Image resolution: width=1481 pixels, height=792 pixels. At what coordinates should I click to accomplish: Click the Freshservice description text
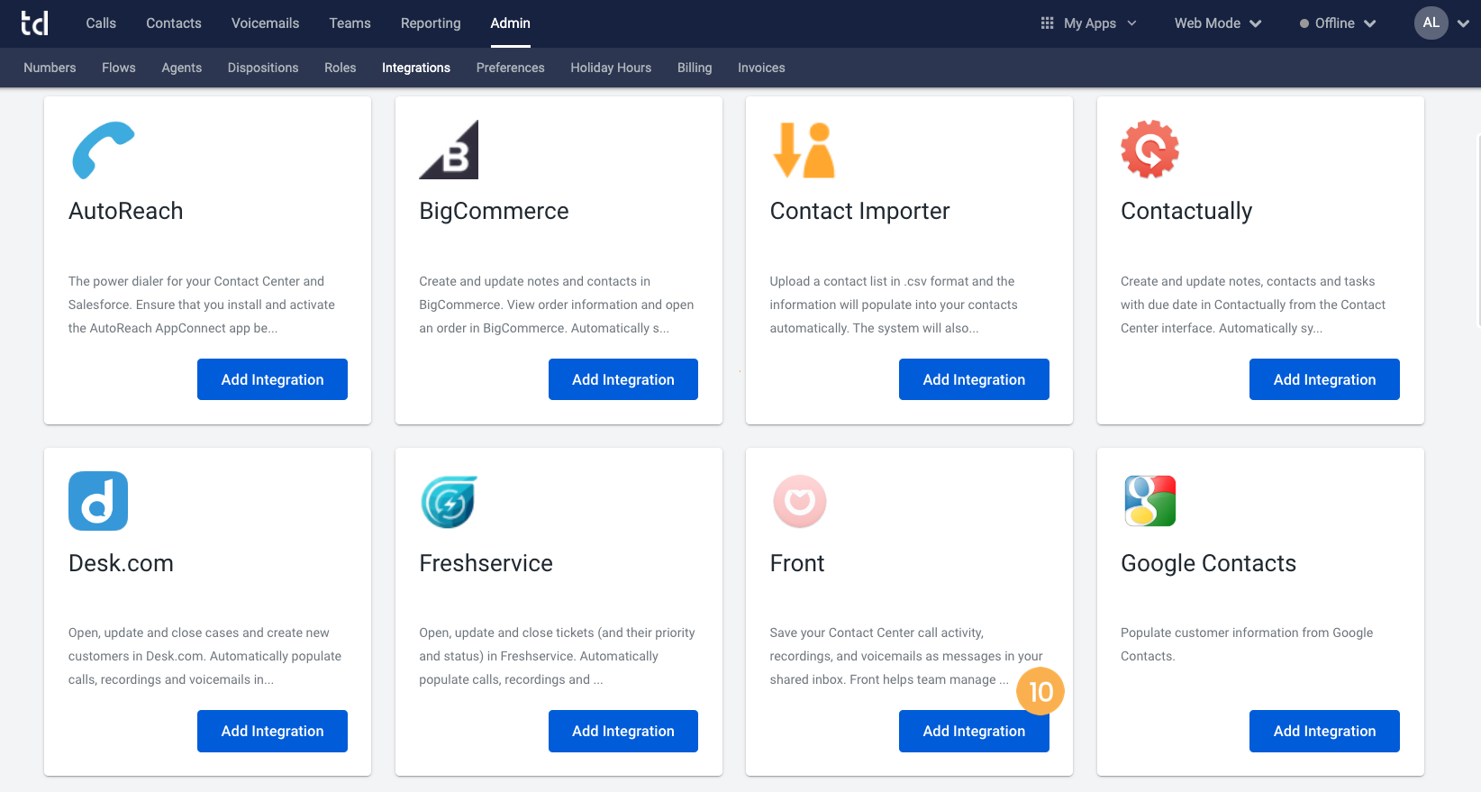click(557, 656)
